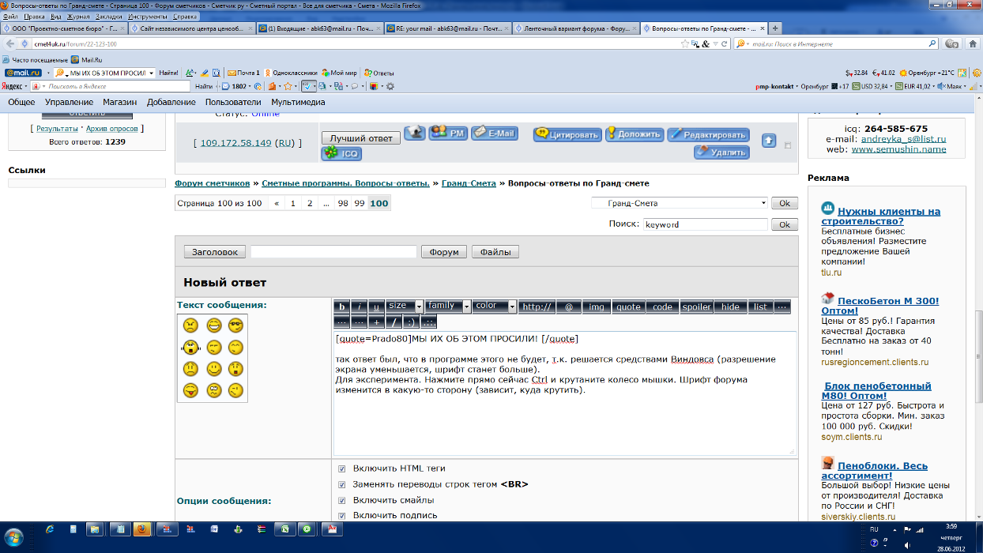Insert hide BB-code tag
This screenshot has height=553, width=983.
(731, 307)
